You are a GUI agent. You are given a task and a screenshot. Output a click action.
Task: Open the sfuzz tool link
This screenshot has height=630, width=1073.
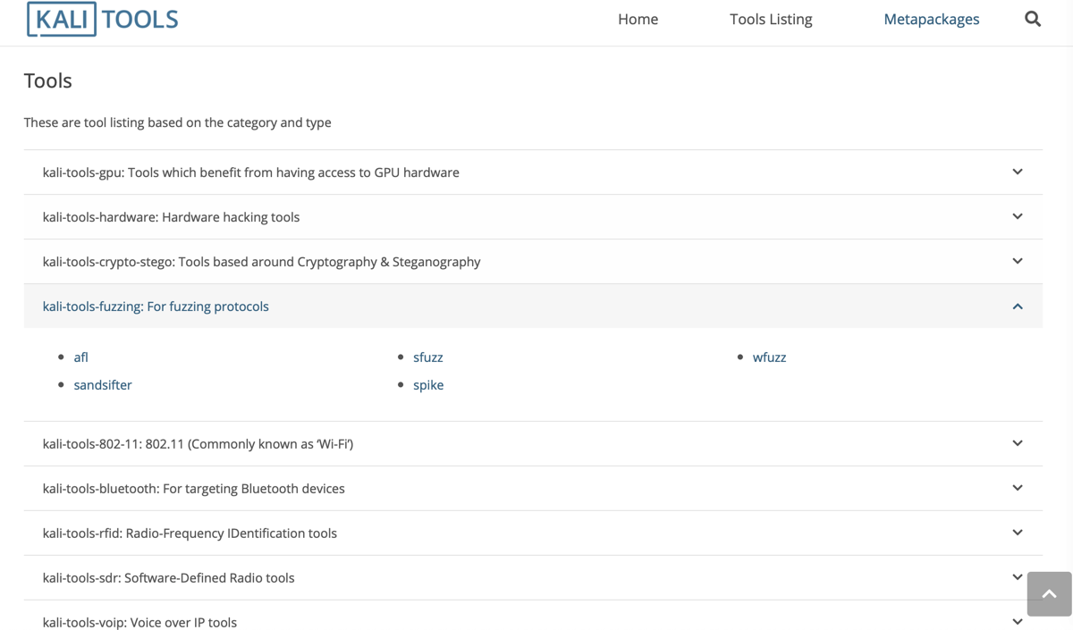pyautogui.click(x=428, y=357)
